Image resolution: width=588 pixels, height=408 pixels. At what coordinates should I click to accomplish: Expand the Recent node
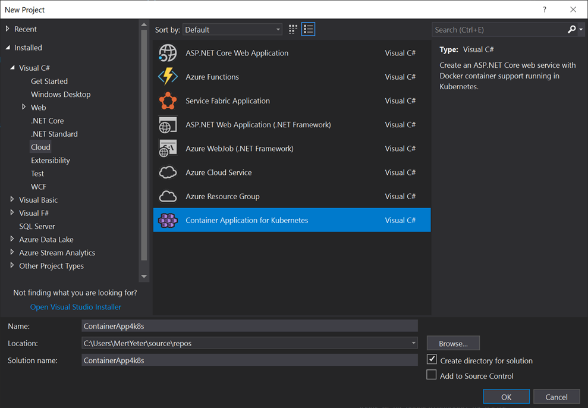pos(8,29)
